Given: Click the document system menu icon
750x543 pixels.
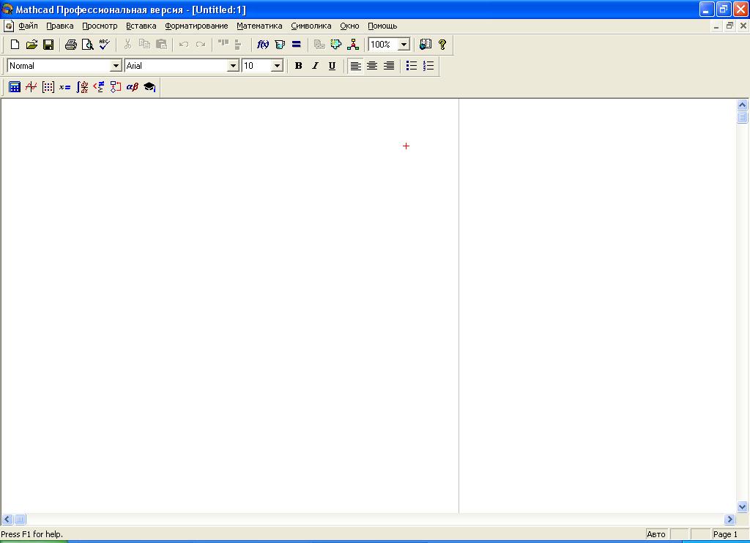Looking at the screenshot, I should pyautogui.click(x=8, y=26).
